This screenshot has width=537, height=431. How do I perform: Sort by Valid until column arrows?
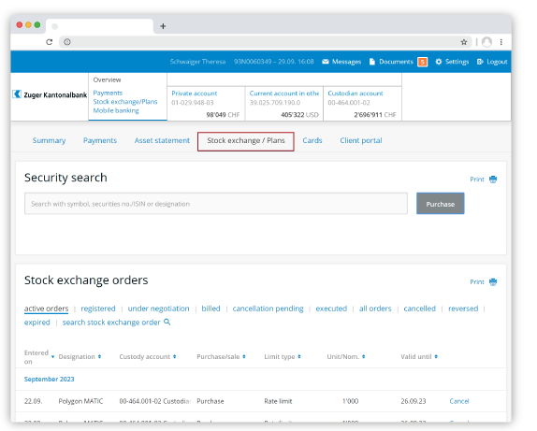[x=436, y=356]
